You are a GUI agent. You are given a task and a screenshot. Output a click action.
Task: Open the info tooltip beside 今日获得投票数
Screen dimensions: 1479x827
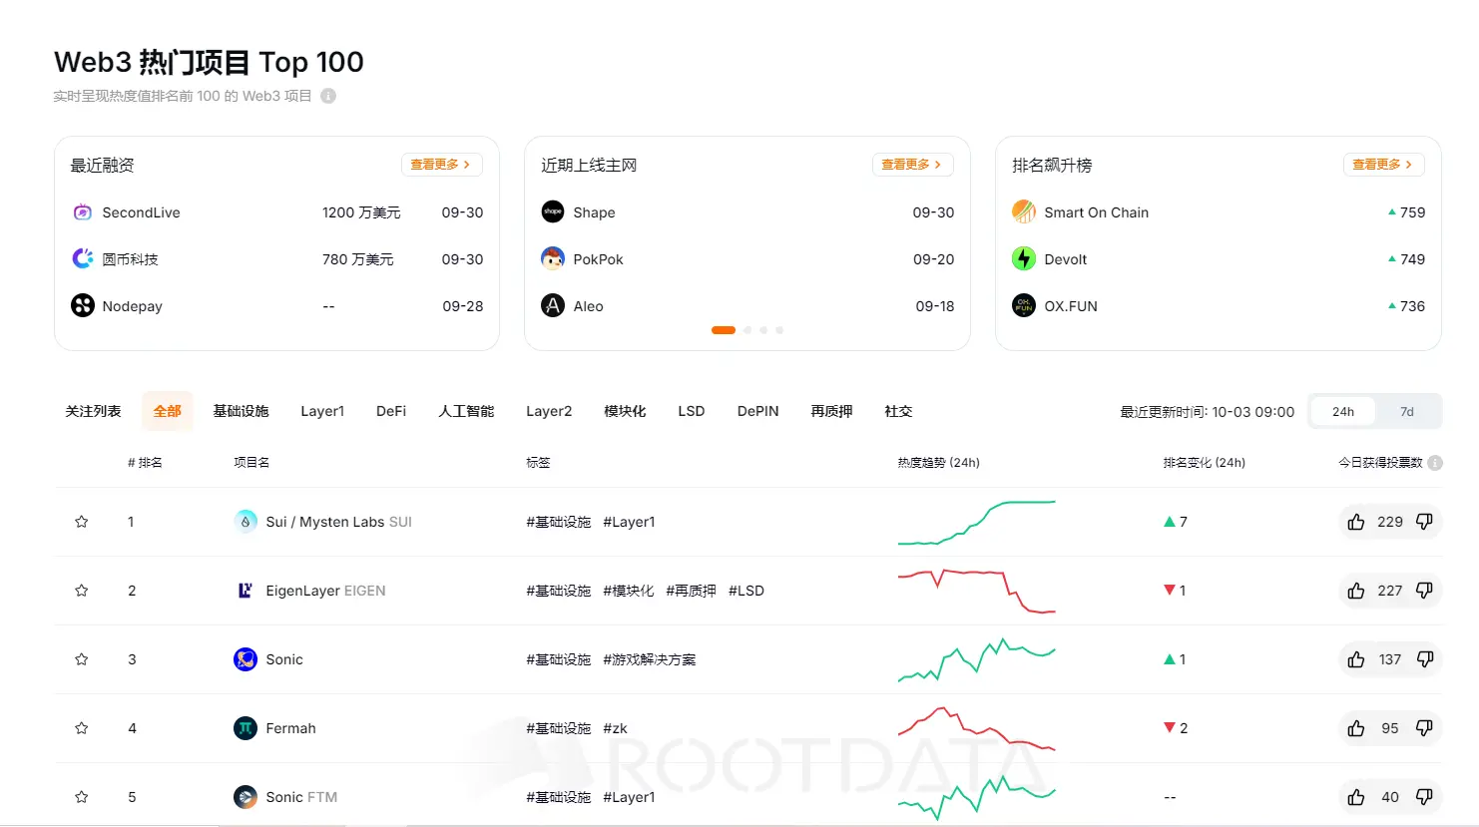(1435, 462)
